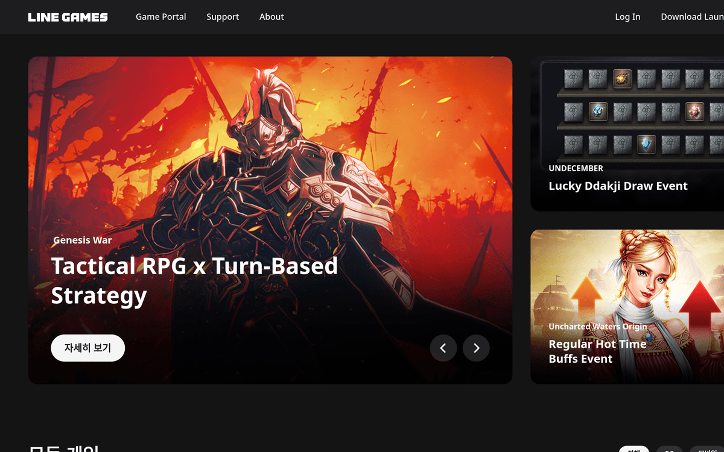Open 'Lucky Ddakji Draw Event' title
Viewport: 724px width, 452px height.
pyautogui.click(x=618, y=186)
